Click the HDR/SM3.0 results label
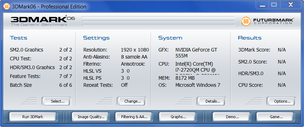This screenshot has height=127, width=304. pos(251,73)
